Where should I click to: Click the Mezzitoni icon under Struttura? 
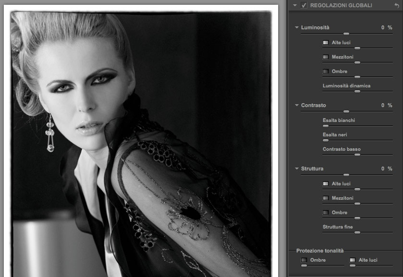coord(326,198)
